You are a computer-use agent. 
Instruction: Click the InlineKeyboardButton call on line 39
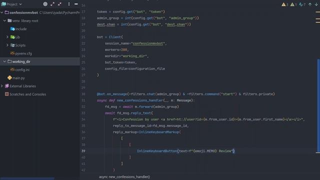[x=157, y=151]
